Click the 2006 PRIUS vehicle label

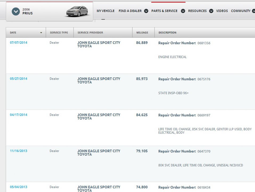(27, 11)
